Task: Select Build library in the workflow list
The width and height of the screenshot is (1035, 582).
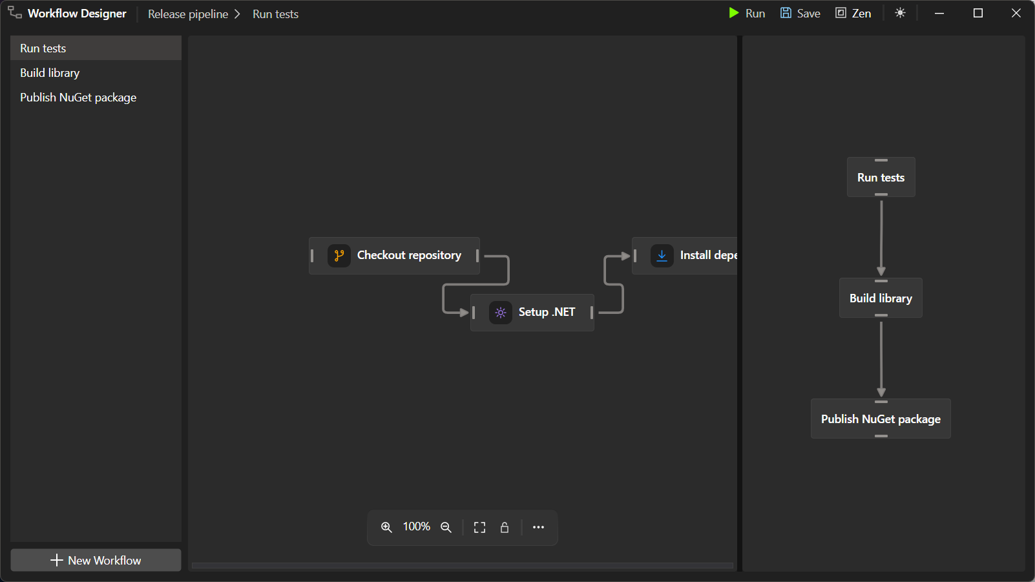Action: tap(96, 73)
